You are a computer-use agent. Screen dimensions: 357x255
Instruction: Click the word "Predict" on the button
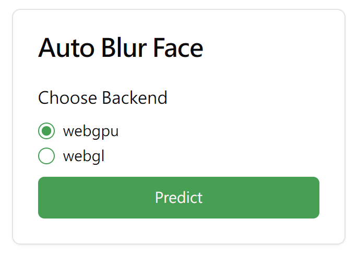[178, 198]
